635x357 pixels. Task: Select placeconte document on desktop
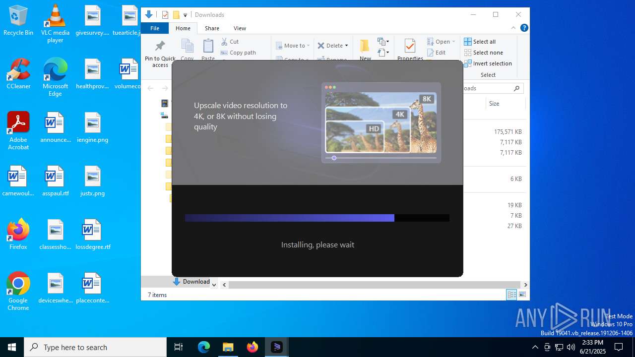(x=92, y=288)
